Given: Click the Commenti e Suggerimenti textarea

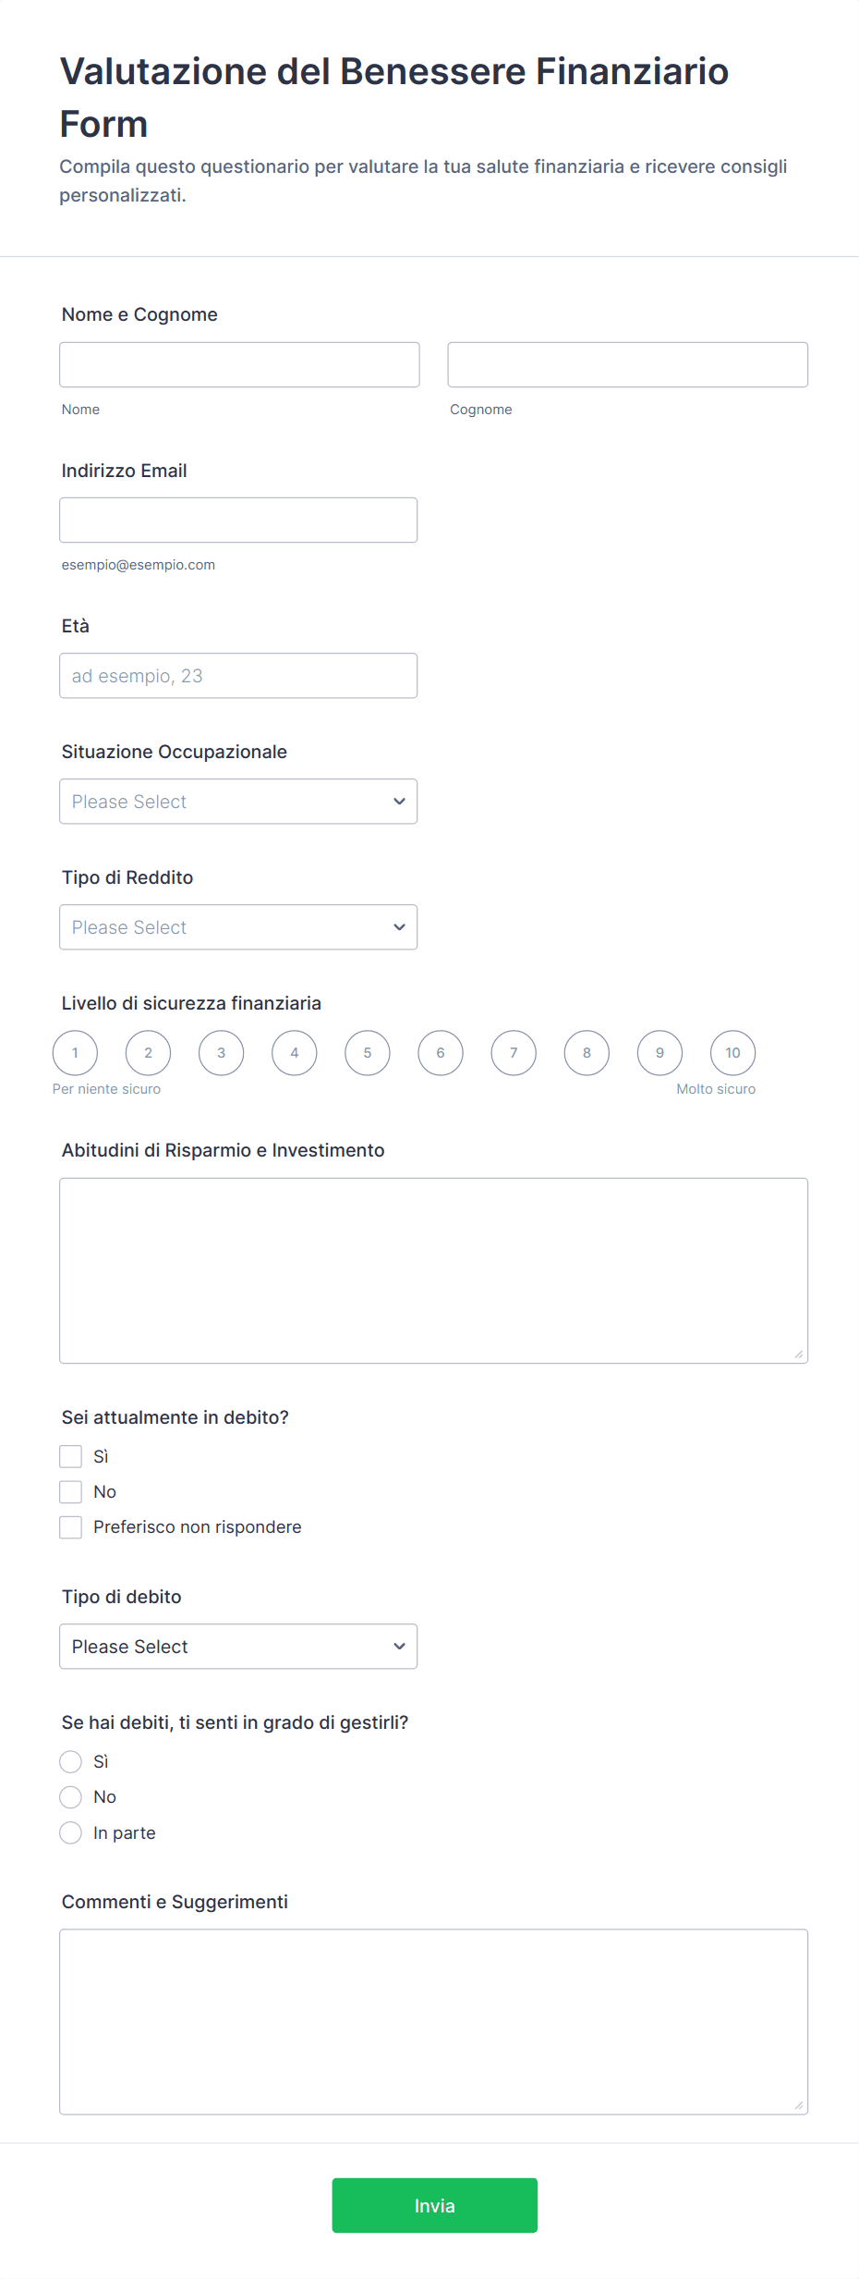Looking at the screenshot, I should (x=433, y=2021).
